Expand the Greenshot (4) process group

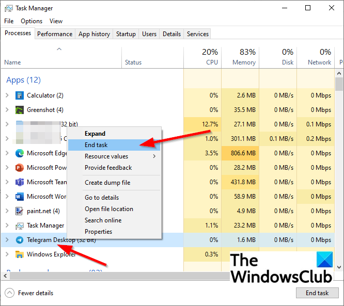click(x=7, y=110)
